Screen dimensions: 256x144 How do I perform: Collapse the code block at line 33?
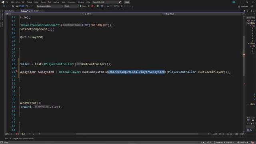click(20, 88)
